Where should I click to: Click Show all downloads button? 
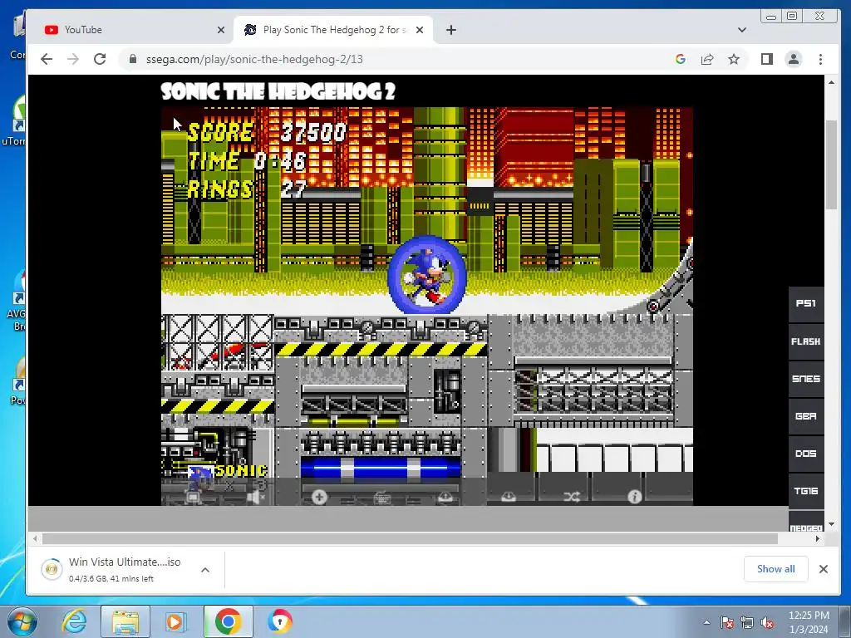point(775,568)
